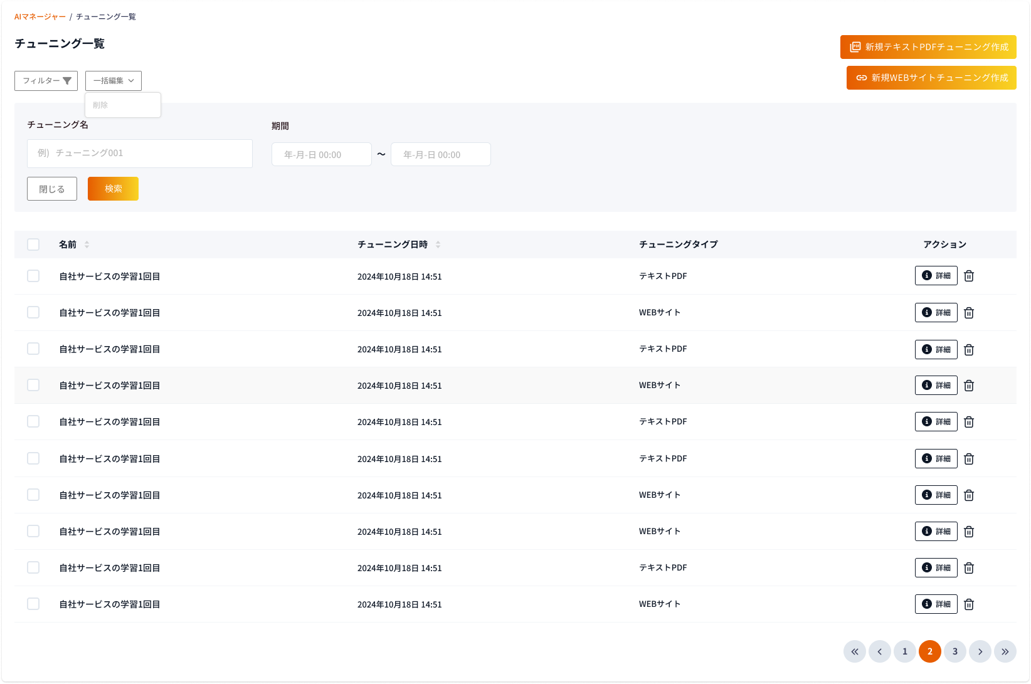Toggle the フィルター filter panel button

46,81
